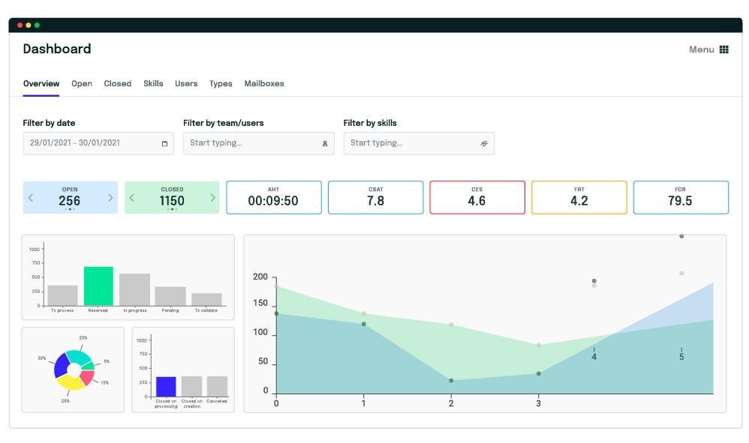Screen dimensions: 749x443
Task: Switch to the Skills tab
Action: tap(153, 83)
